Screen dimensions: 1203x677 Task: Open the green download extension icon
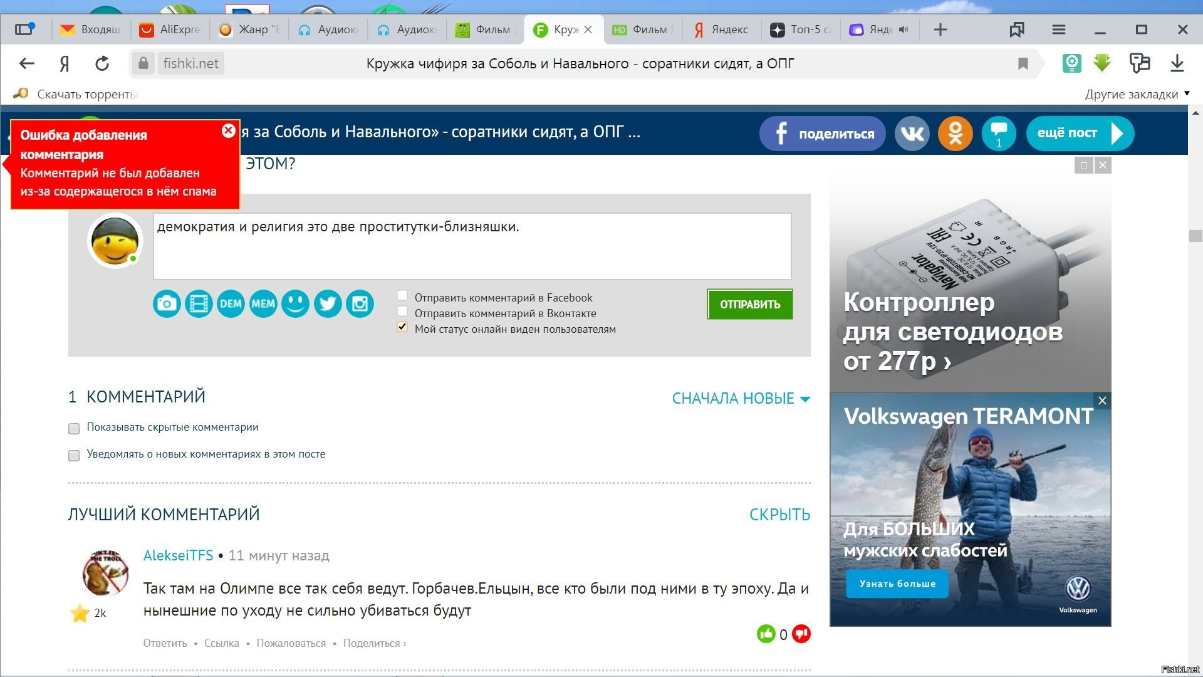[1102, 63]
